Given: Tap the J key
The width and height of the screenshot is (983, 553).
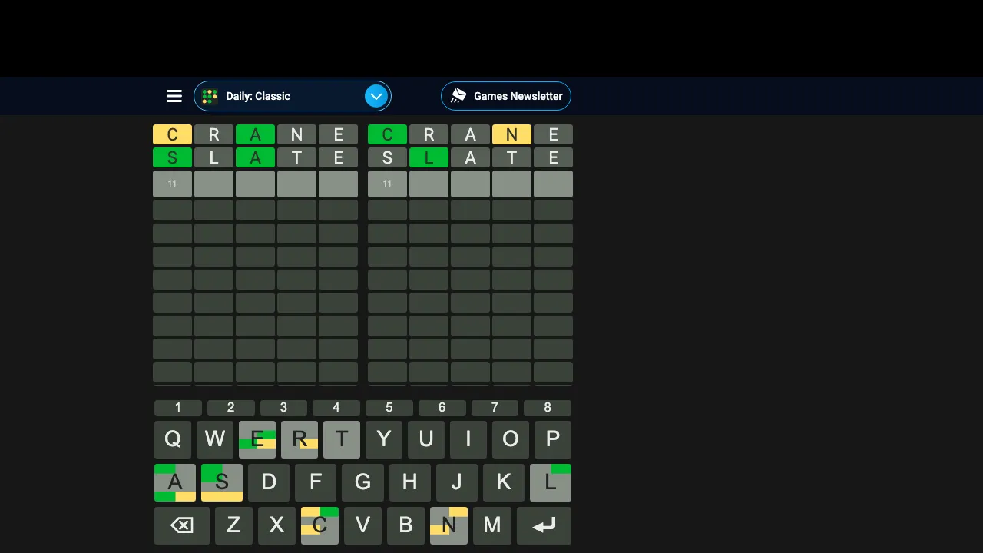Looking at the screenshot, I should pyautogui.click(x=457, y=482).
